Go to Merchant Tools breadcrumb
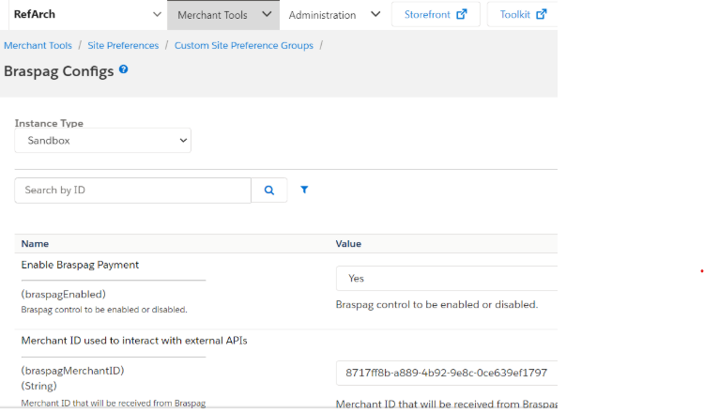704x412 pixels. [38, 45]
